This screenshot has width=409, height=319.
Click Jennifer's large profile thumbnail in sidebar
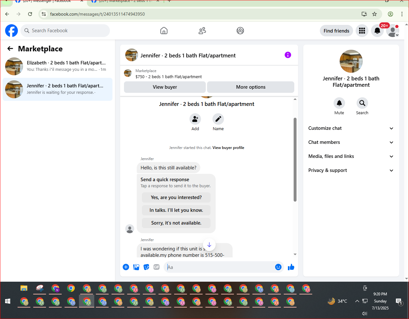(x=351, y=61)
